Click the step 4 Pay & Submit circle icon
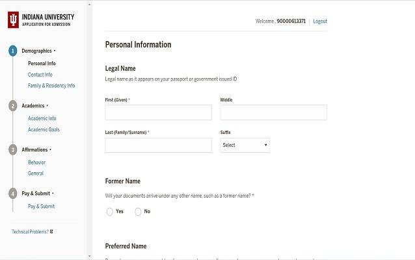This screenshot has height=260, width=415. (12, 193)
